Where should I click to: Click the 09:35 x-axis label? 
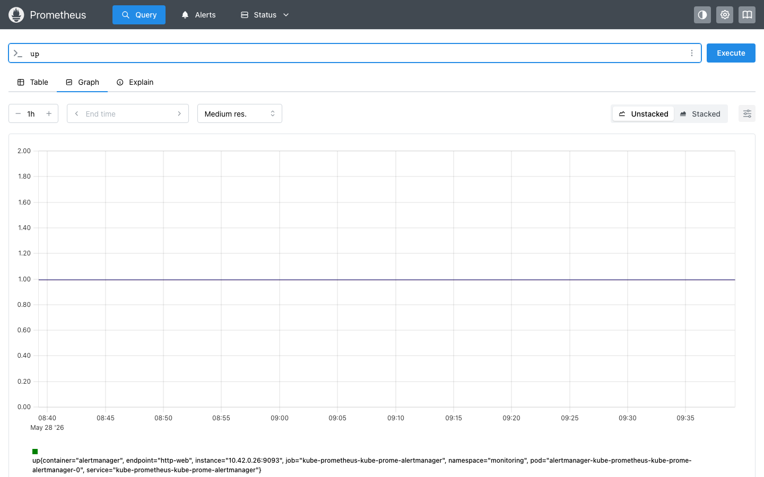(685, 418)
